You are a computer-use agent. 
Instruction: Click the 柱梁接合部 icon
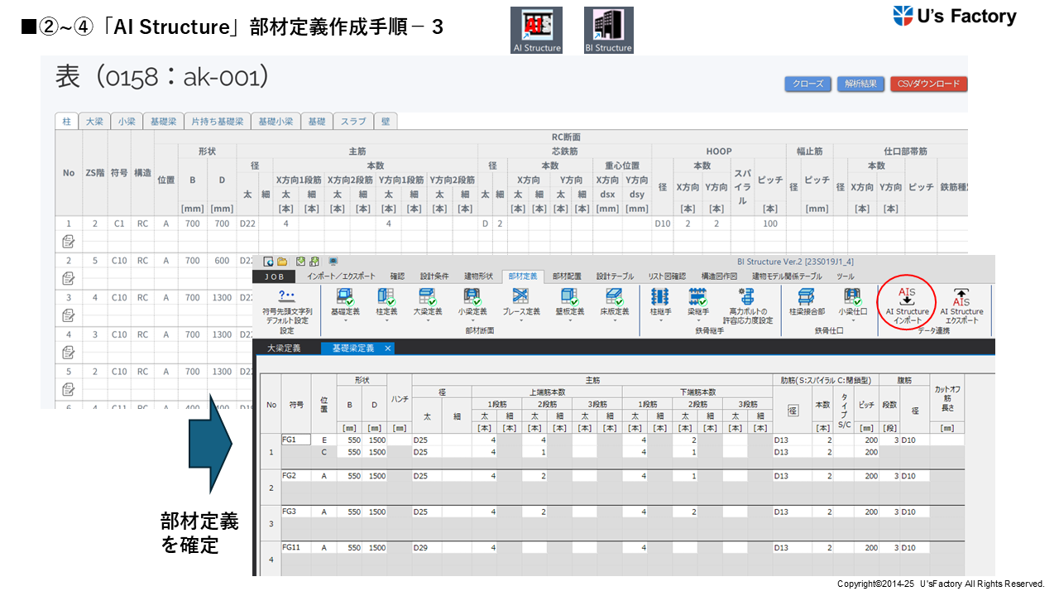click(806, 301)
